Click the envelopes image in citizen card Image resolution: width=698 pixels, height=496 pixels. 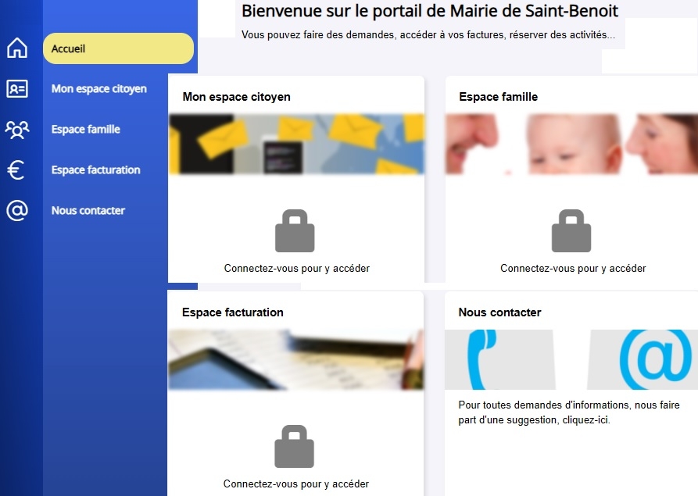tap(296, 145)
